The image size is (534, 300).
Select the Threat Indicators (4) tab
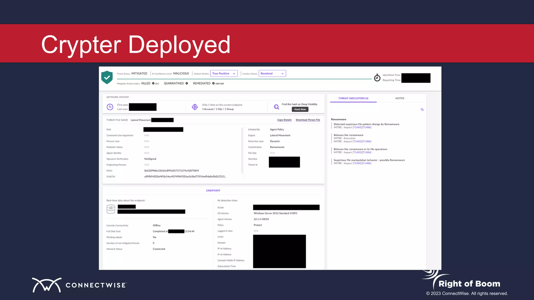pos(353,98)
